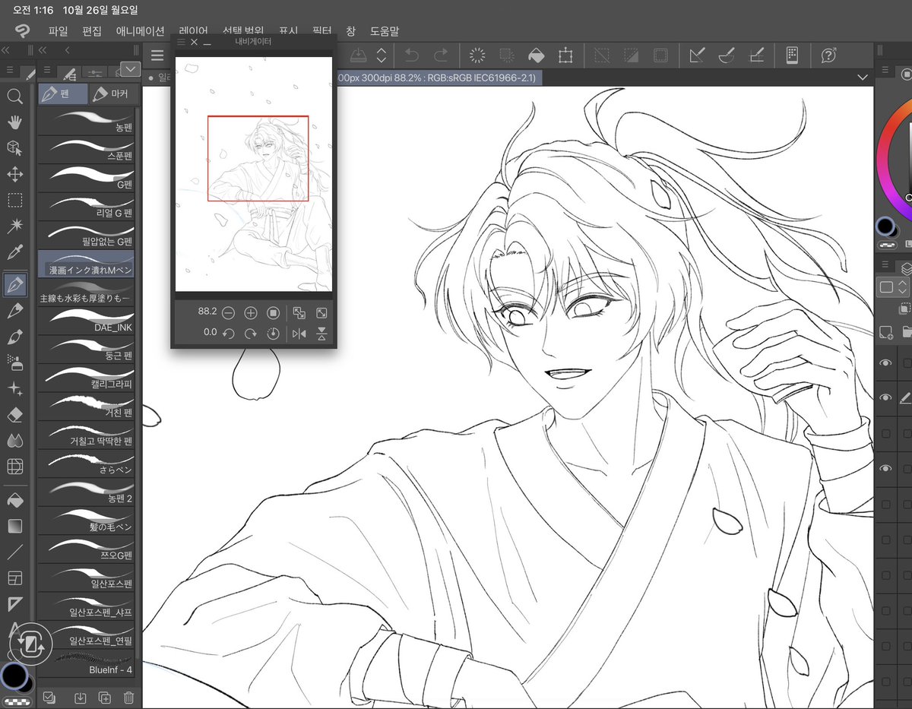Zoom in with Navigator plus button
Viewport: 912px width, 709px height.
[250, 313]
